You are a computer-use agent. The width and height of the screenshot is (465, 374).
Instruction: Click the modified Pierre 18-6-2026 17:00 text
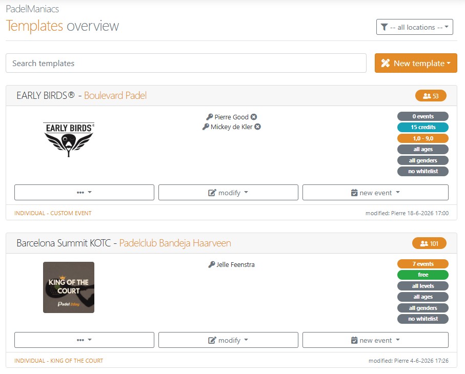[407, 213]
